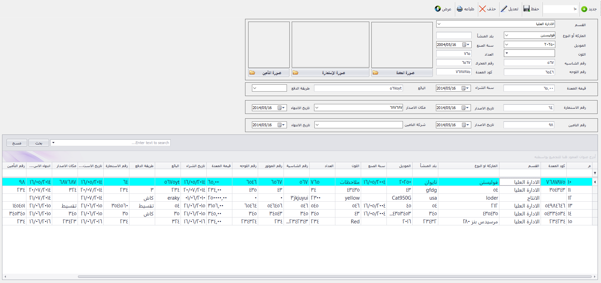Open folder for صورة التأمين insurance image
The image size is (601, 283).
pos(252,73)
